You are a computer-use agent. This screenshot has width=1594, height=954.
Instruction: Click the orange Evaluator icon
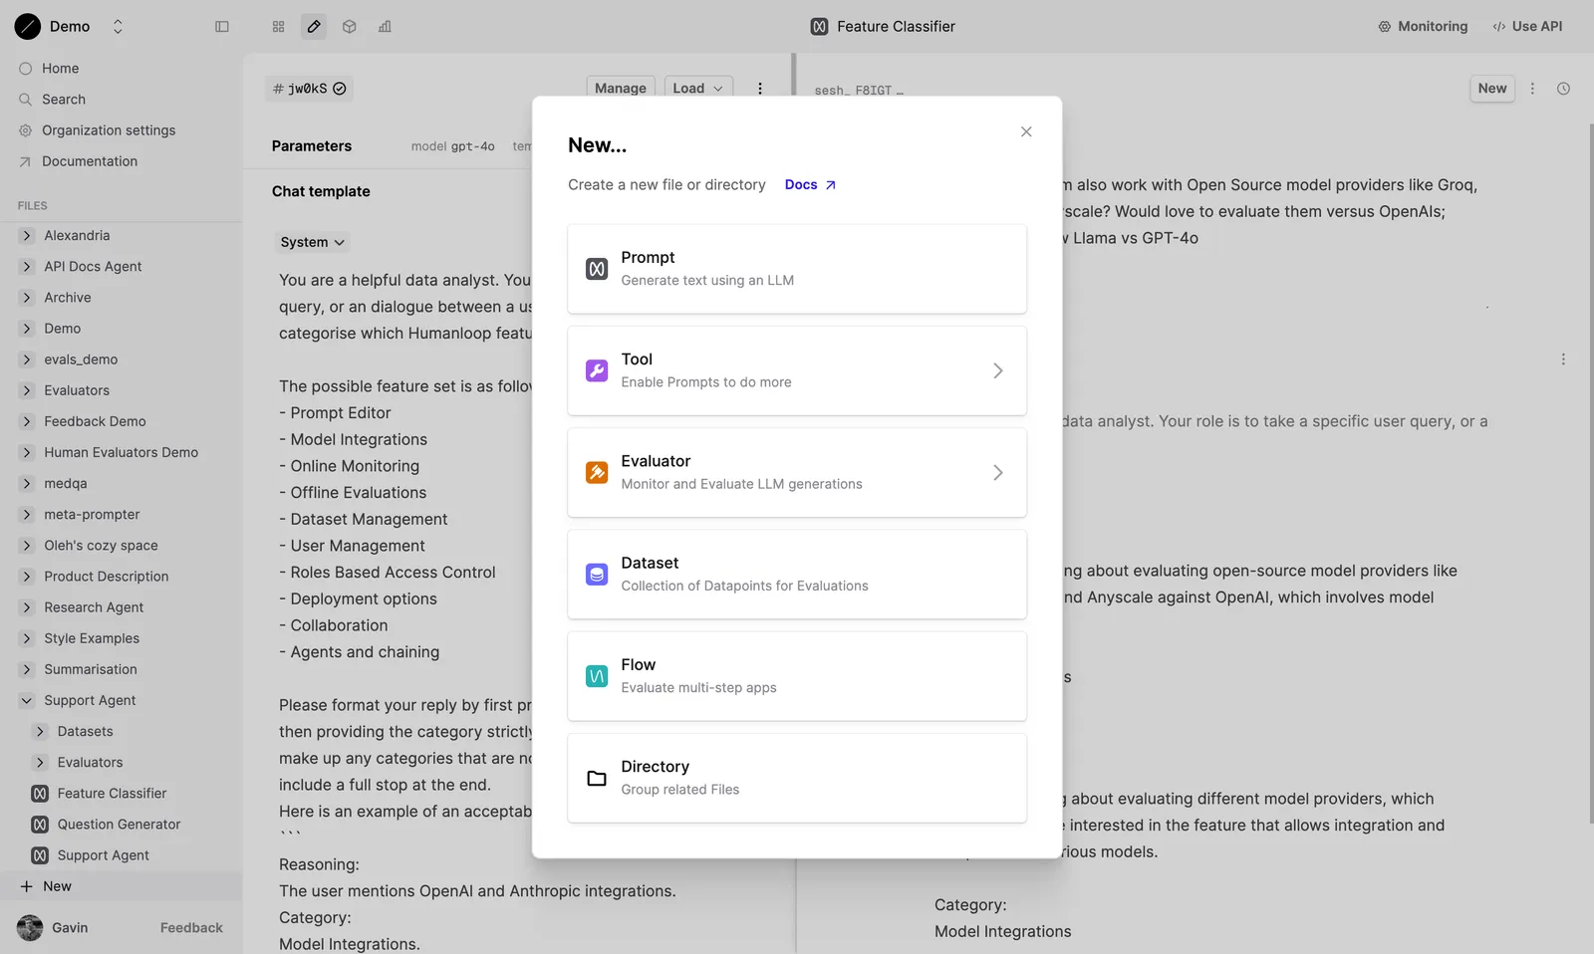[x=597, y=472]
